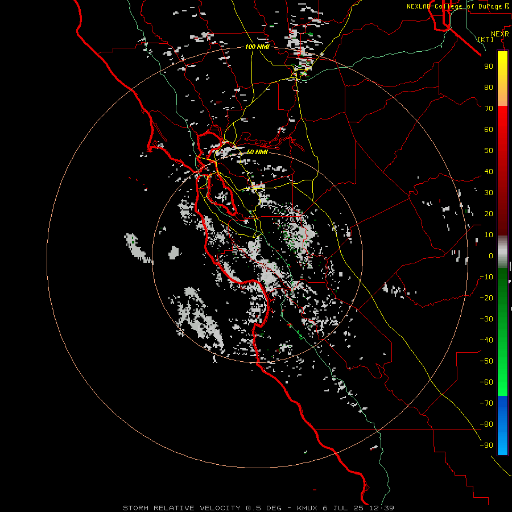Click the "70" value on velocity scale

coord(489,109)
